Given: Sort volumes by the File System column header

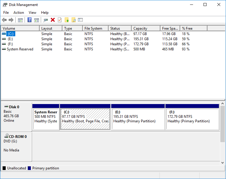Looking at the screenshot, I should tap(93, 28).
